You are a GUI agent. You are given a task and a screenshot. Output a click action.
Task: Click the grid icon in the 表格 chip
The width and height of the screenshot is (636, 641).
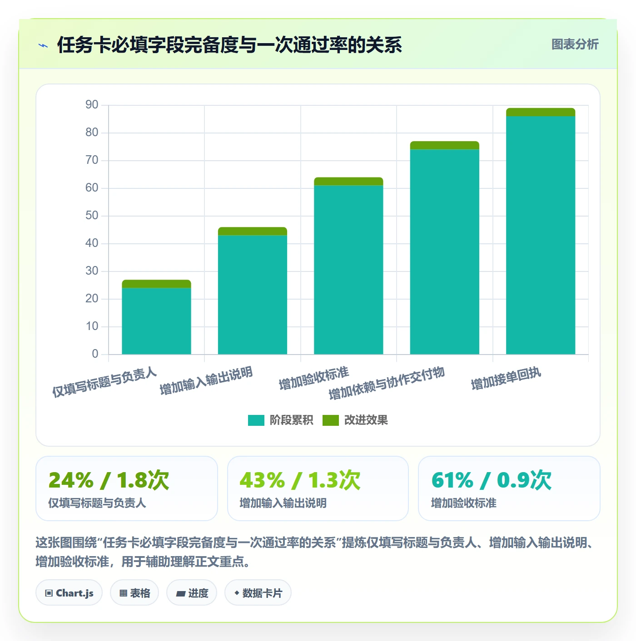(123, 593)
